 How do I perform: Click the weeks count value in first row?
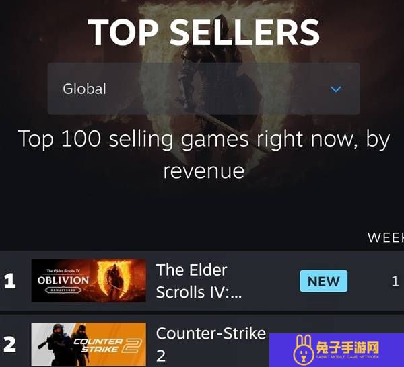click(395, 281)
